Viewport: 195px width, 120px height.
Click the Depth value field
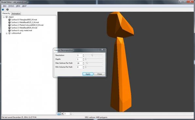tap(80, 59)
